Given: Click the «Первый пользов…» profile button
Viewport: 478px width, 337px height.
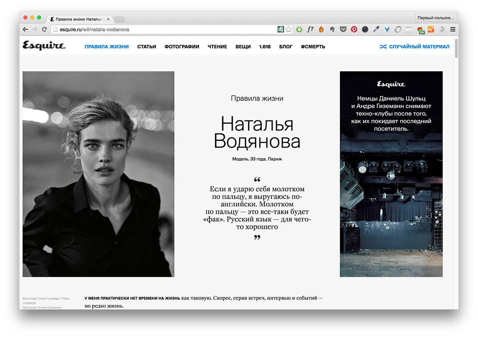Looking at the screenshot, I should point(436,18).
